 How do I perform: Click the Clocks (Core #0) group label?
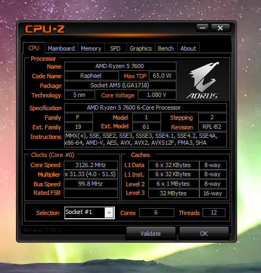[53, 155]
